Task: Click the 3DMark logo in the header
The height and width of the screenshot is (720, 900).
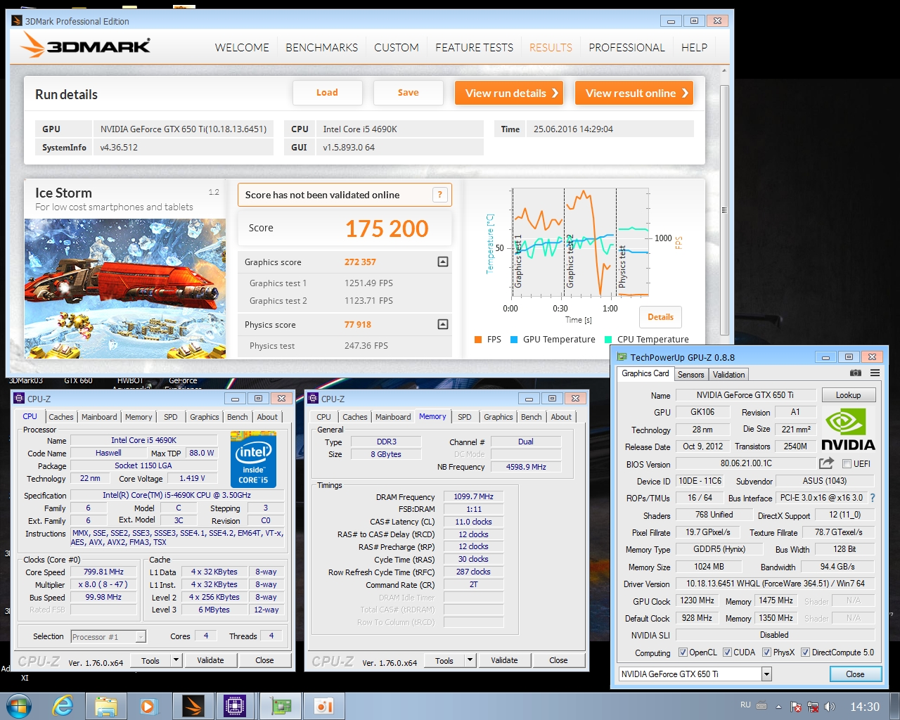Action: (x=85, y=46)
